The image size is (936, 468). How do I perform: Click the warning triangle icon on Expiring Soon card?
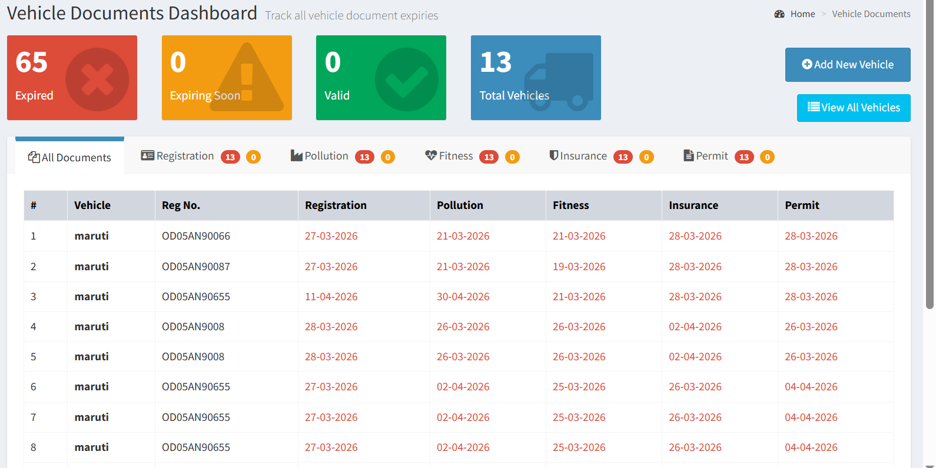[247, 77]
